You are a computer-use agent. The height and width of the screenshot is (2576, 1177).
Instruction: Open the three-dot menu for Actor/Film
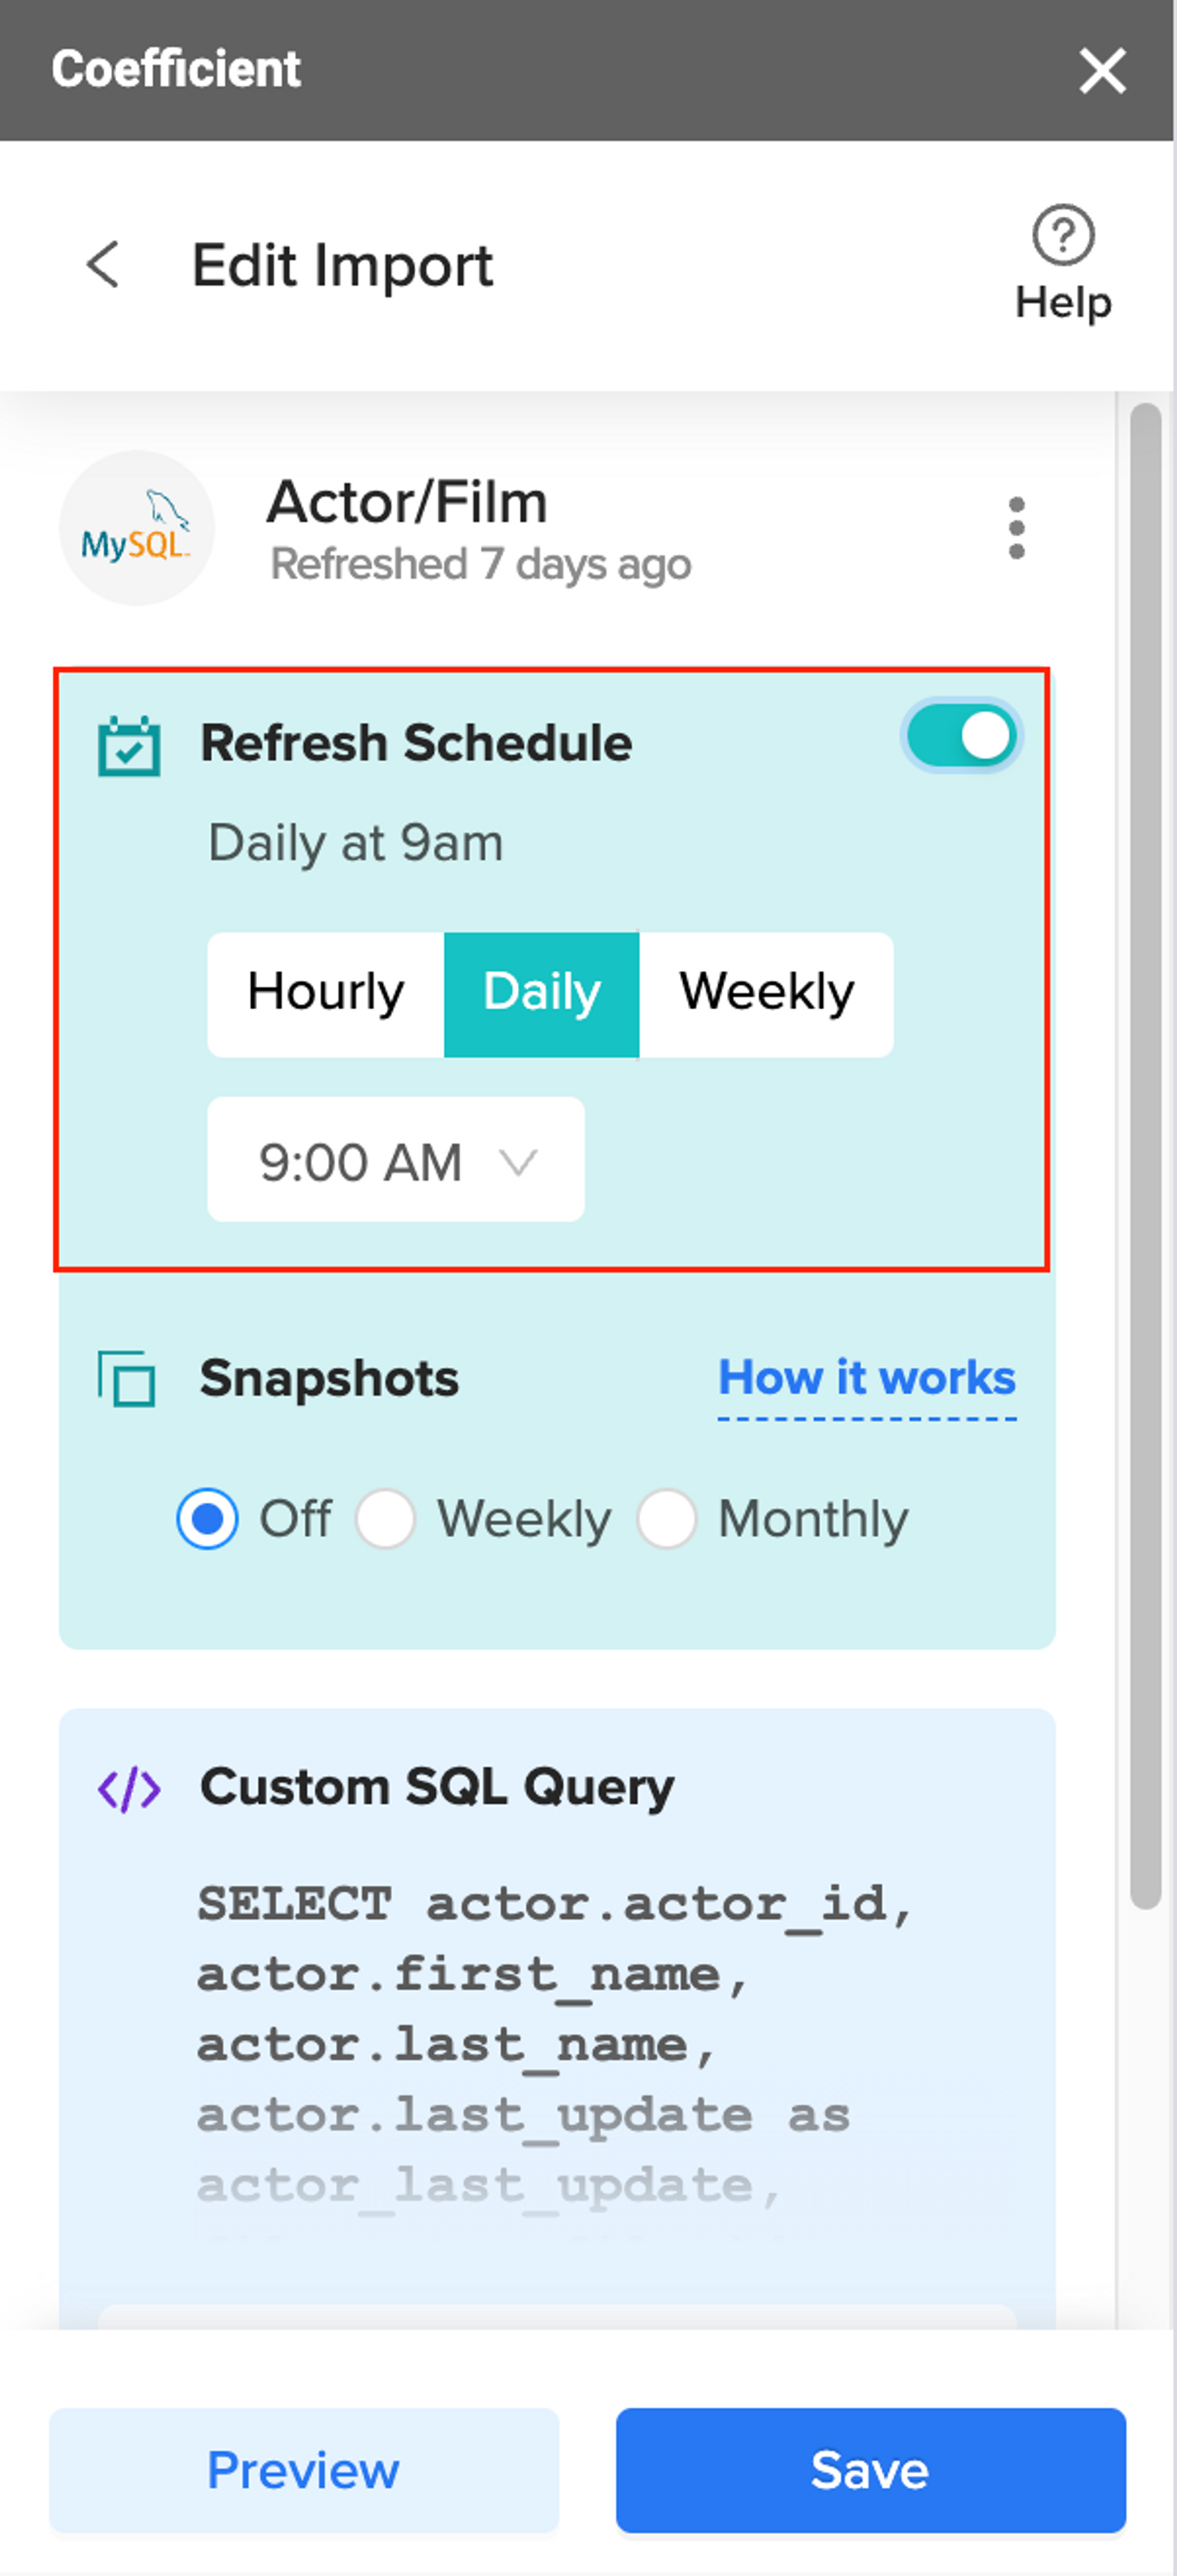(x=1016, y=528)
